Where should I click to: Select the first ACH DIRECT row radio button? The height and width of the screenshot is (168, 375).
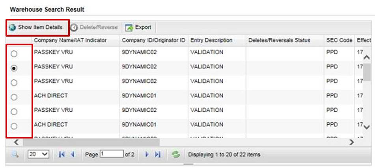(x=14, y=97)
